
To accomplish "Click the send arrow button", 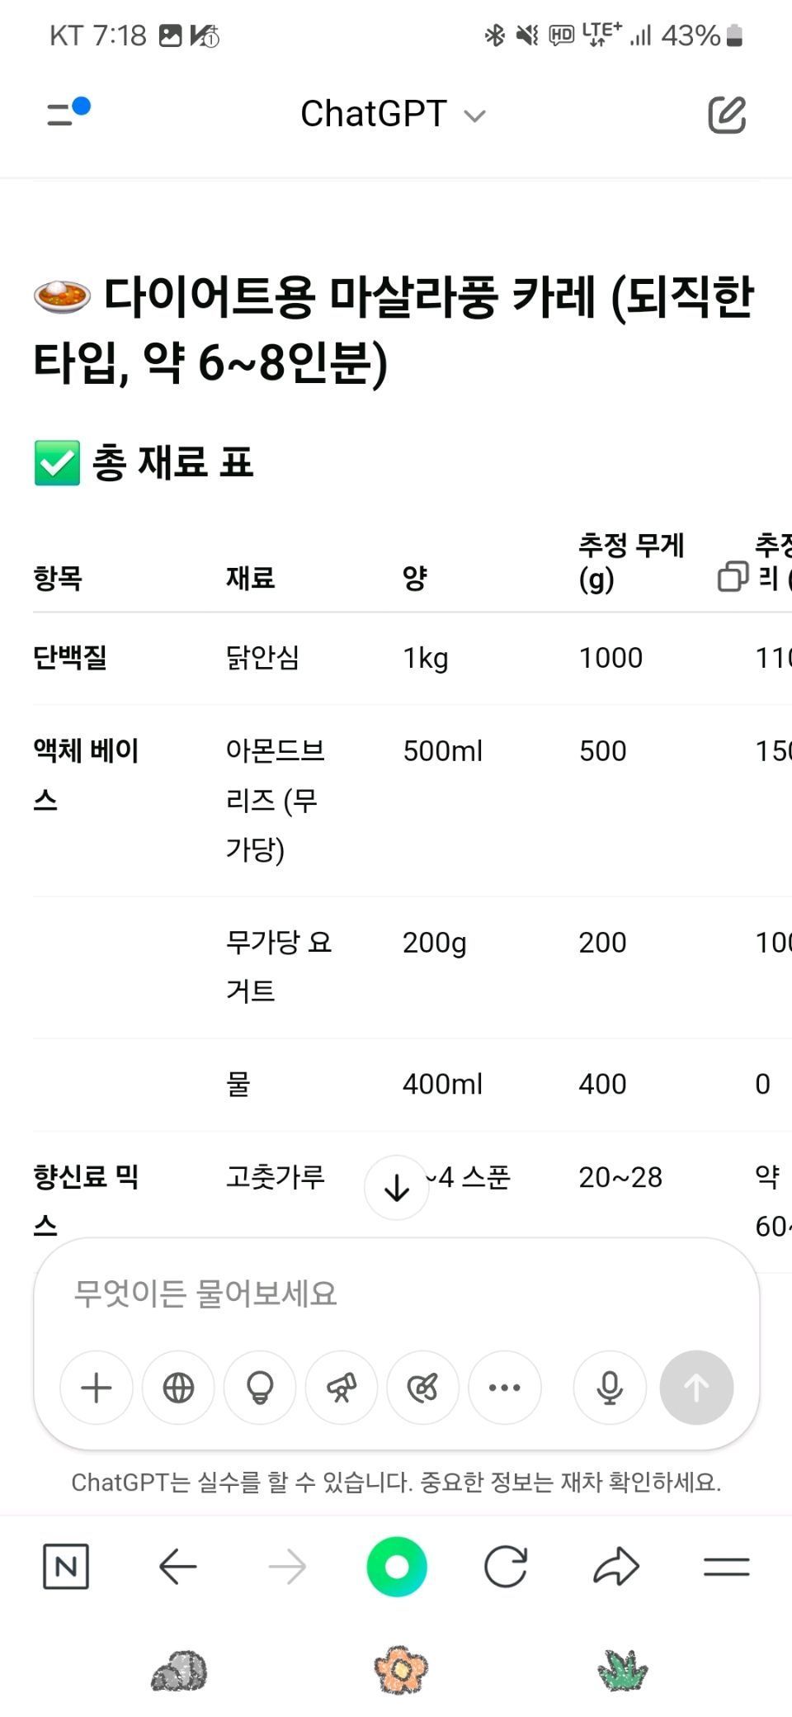I will point(696,1388).
